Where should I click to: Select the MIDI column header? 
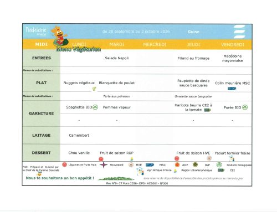pos(42,44)
